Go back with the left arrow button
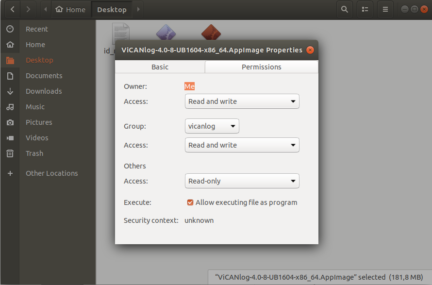 pyautogui.click(x=13, y=9)
